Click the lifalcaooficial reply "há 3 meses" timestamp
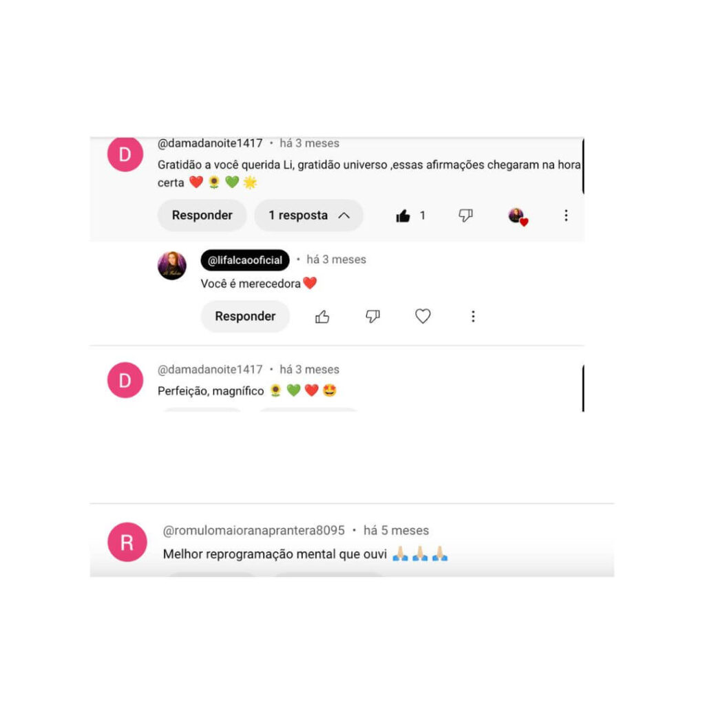This screenshot has width=705, height=705. click(336, 260)
